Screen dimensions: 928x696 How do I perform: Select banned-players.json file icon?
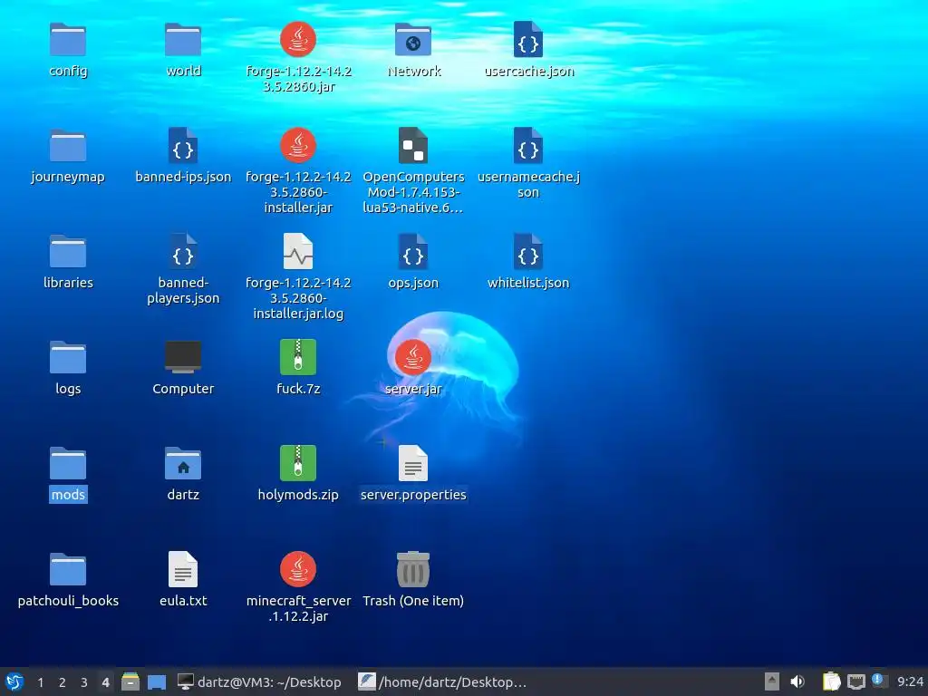183,252
